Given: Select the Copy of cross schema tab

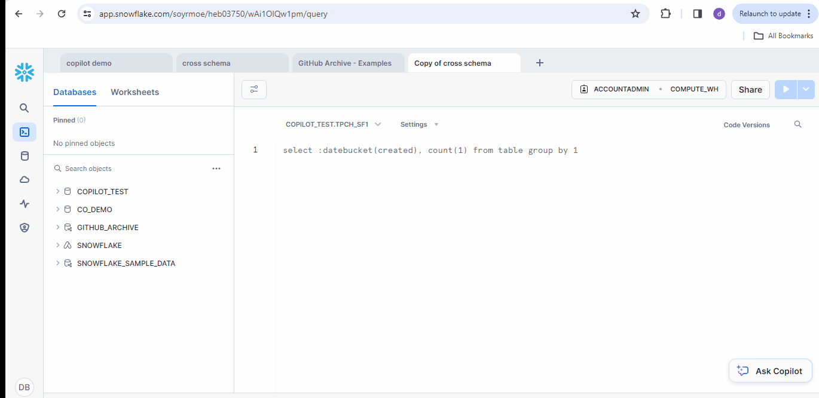Looking at the screenshot, I should (464, 63).
